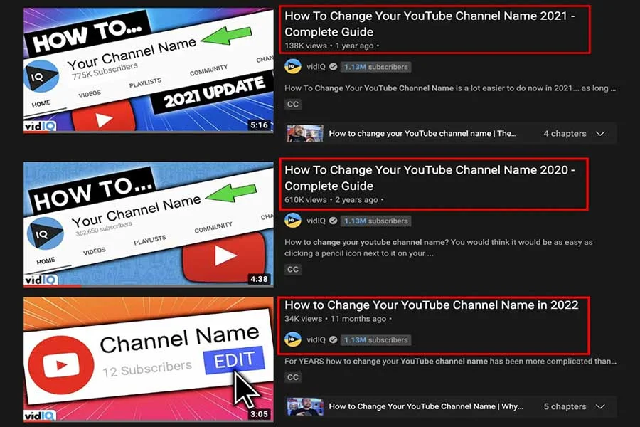Click verified badge beside vidIQ under 2021 video

[x=333, y=67]
